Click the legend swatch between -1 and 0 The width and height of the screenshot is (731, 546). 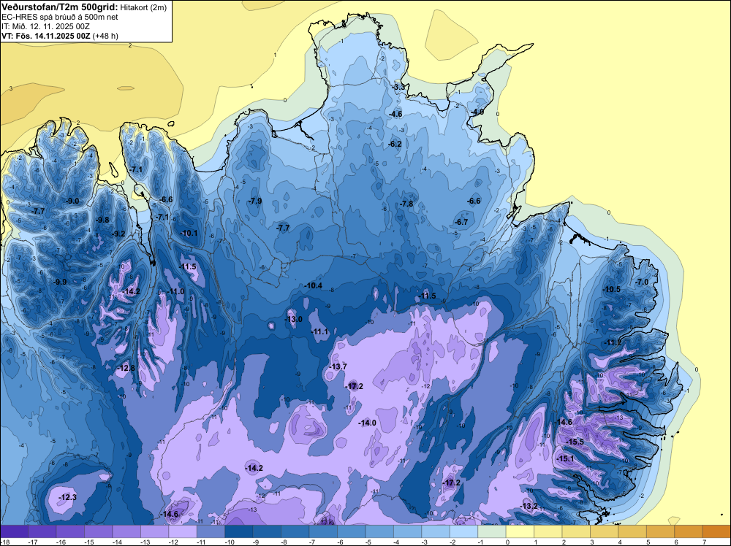[x=492, y=531]
